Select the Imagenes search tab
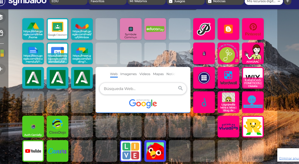Screen dimensions: 299x164 (128, 74)
